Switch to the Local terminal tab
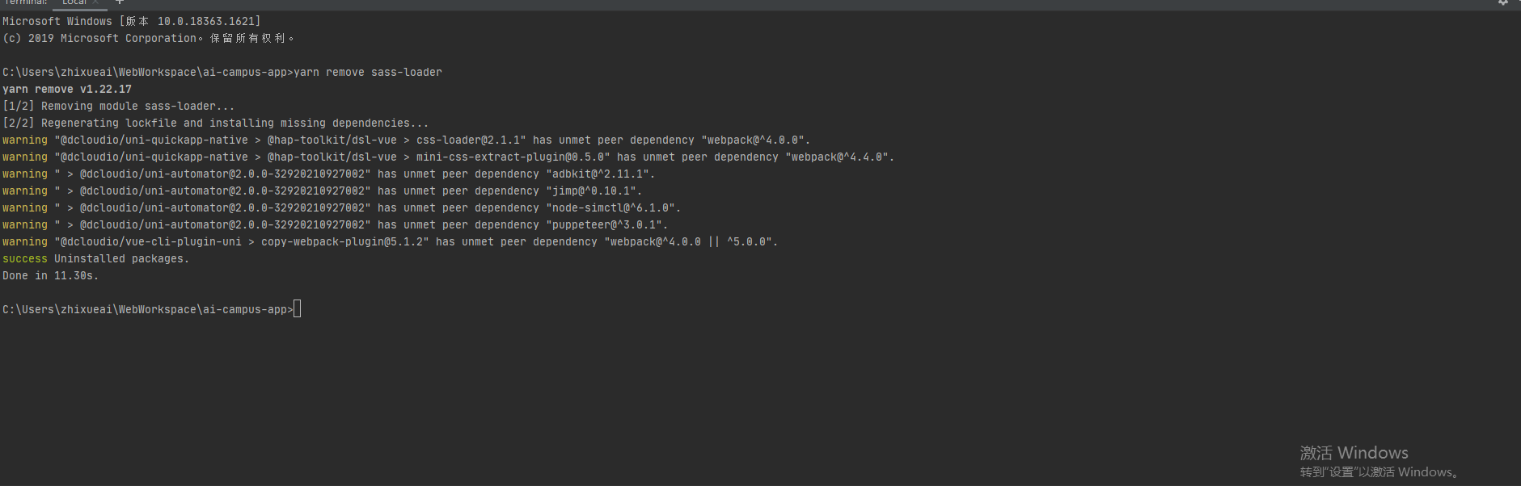This screenshot has height=486, width=1521. click(77, 3)
